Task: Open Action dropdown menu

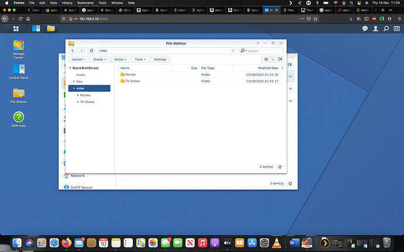Action: (121, 60)
